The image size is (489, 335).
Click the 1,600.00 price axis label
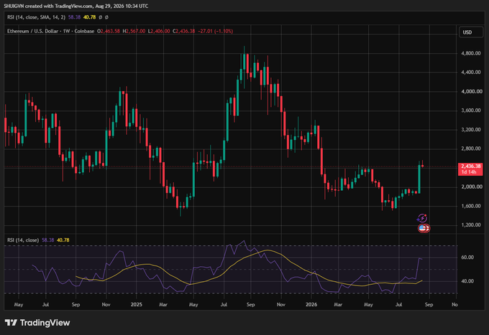coord(470,206)
